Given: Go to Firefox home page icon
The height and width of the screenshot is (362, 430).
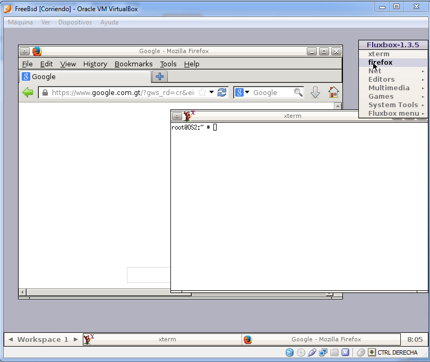Looking at the screenshot, I should click(x=333, y=92).
